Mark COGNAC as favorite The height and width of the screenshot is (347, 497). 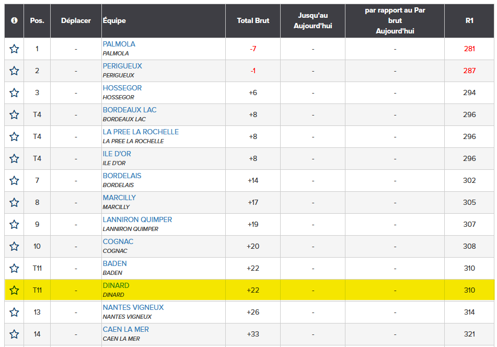14,246
